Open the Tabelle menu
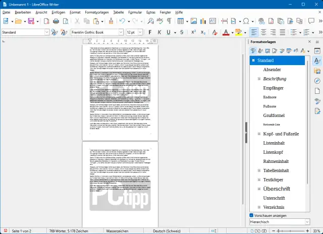 119,11
